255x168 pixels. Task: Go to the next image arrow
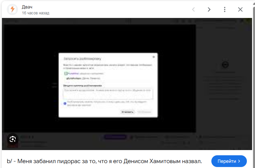(x=209, y=9)
